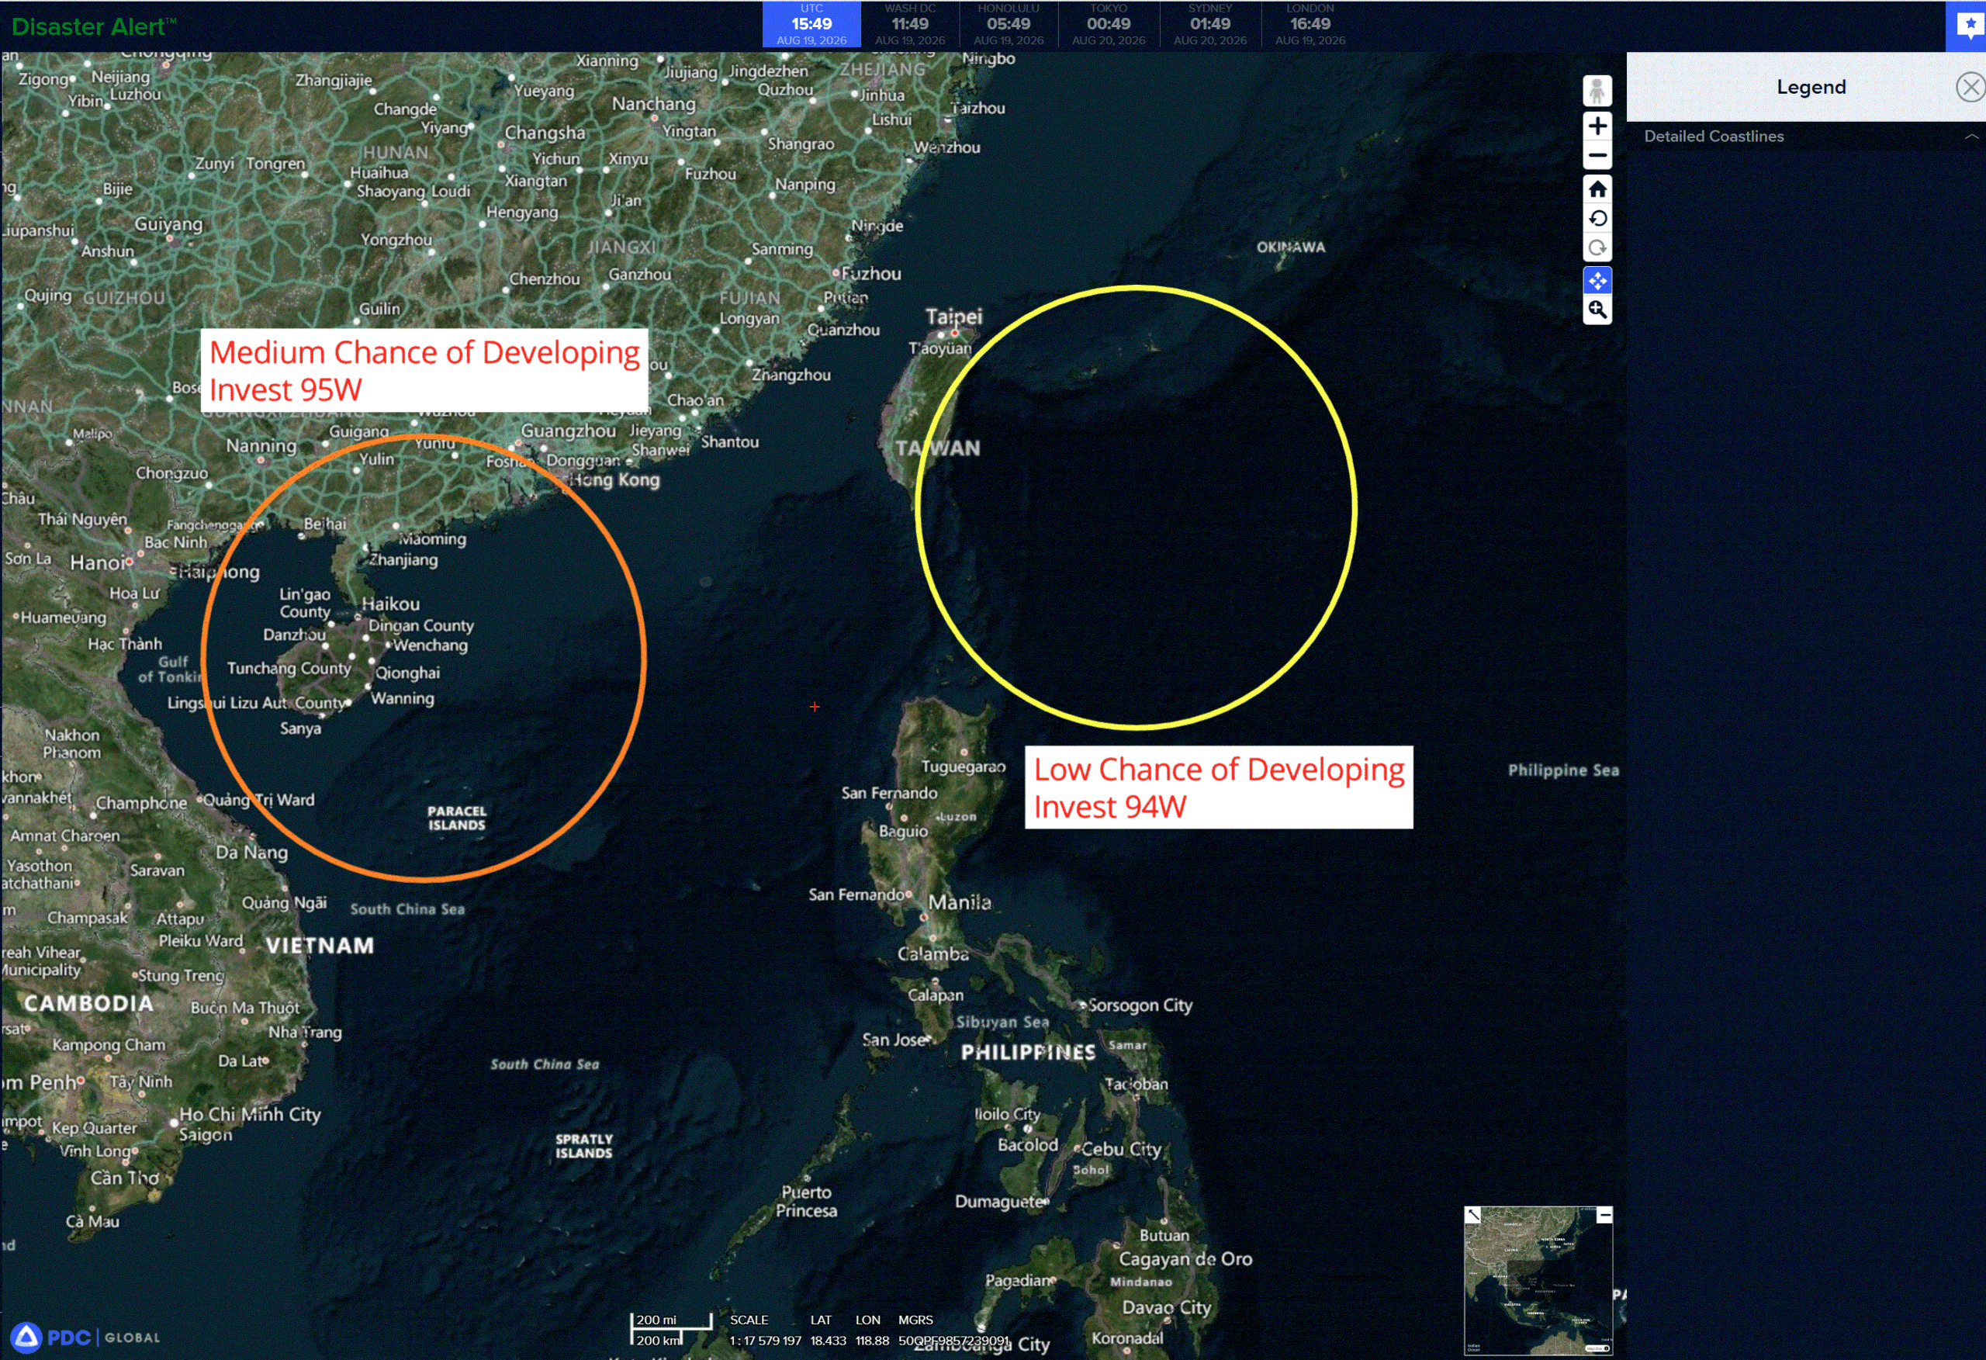This screenshot has height=1360, width=1986.
Task: Click the Paracel Islands label
Action: pos(456,817)
